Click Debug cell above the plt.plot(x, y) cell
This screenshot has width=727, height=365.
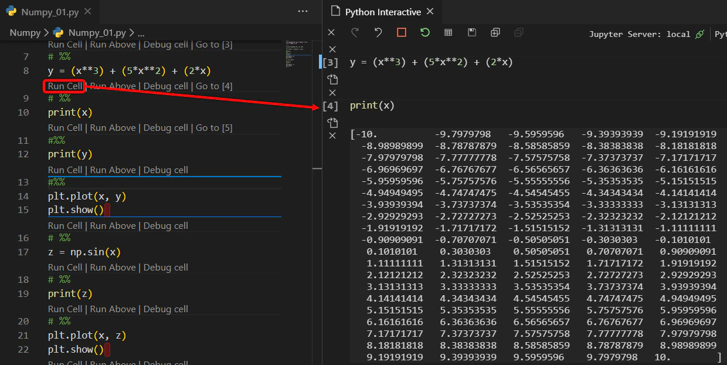[x=166, y=170]
